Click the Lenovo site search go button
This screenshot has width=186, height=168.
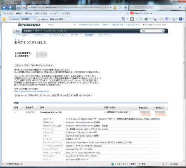tap(163, 31)
